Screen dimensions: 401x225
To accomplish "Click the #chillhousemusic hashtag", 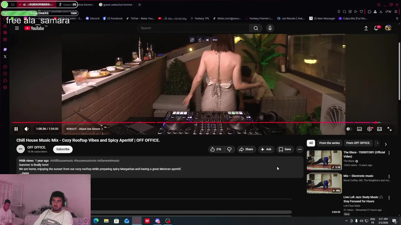I will click(x=62, y=161).
